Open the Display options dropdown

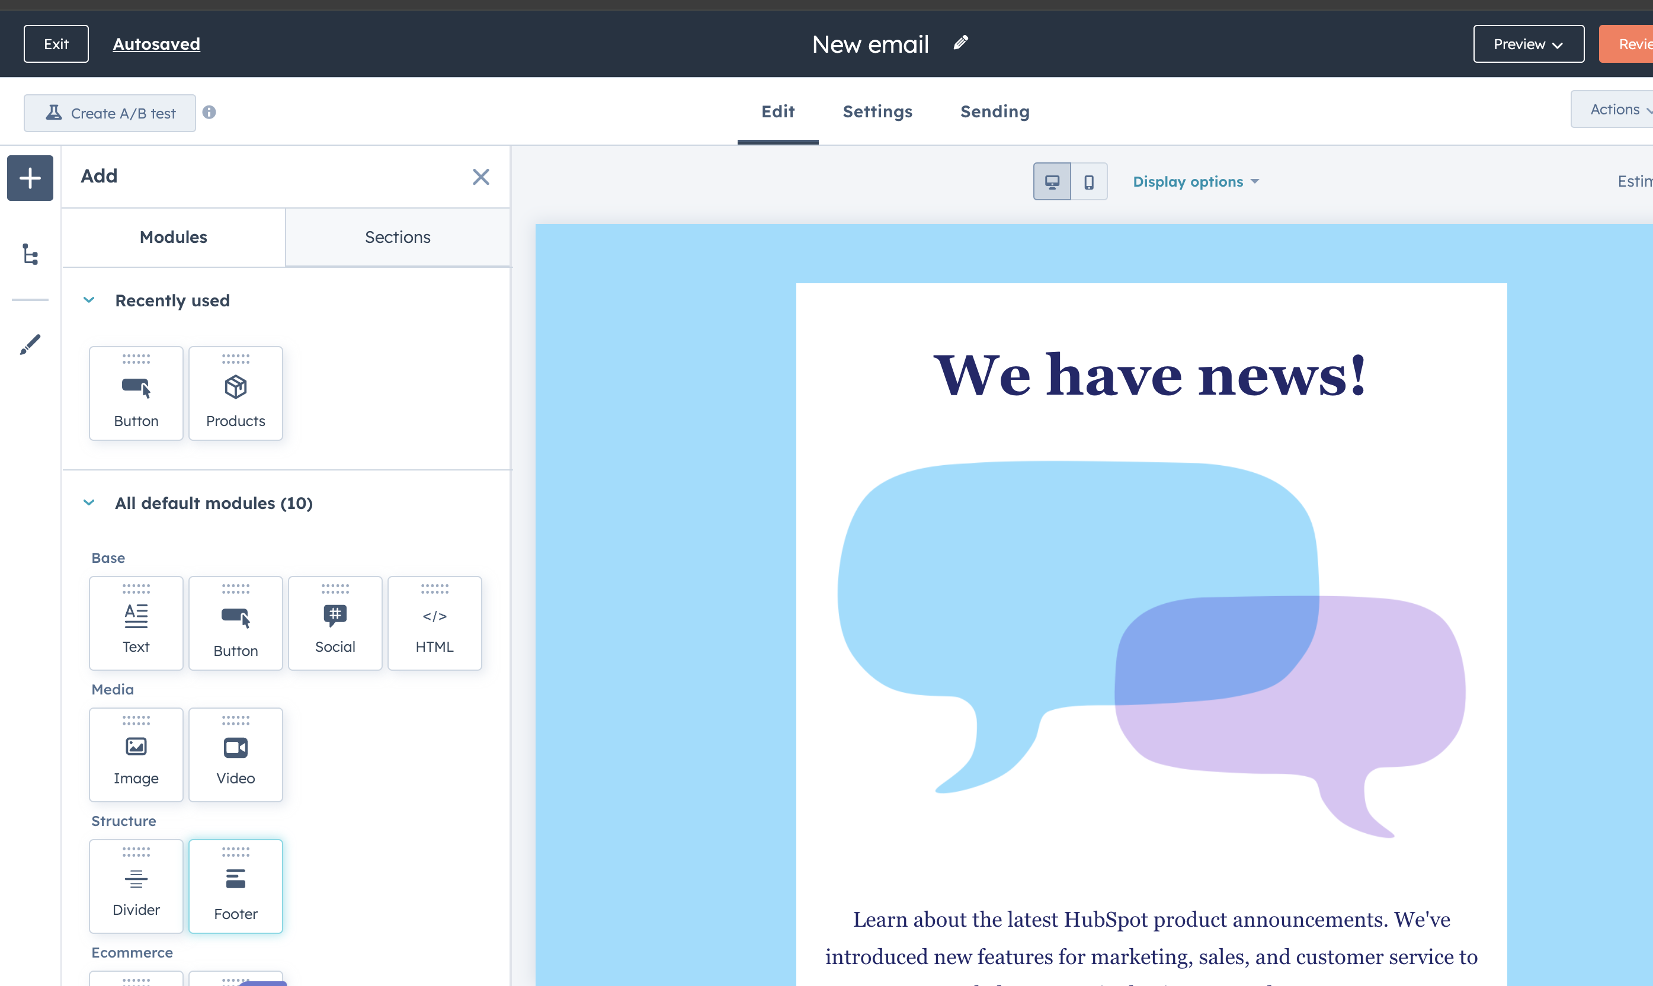[x=1196, y=181]
